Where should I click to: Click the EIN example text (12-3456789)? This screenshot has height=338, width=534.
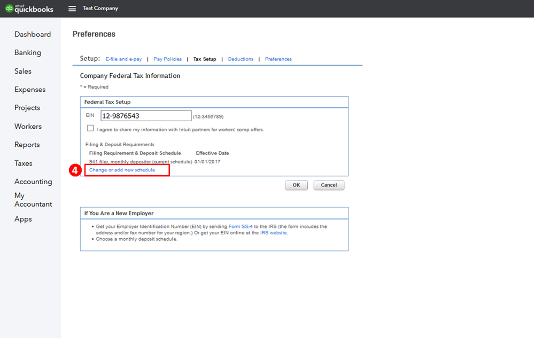coord(208,116)
